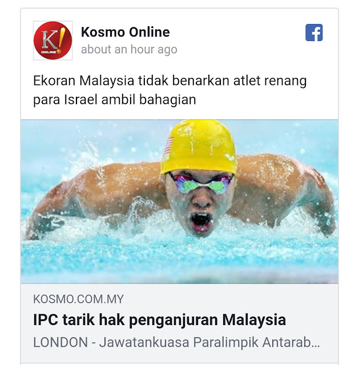Click the word 'Israel' in the caption
Image resolution: width=359 pixels, height=365 pixels.
pyautogui.click(x=80, y=99)
